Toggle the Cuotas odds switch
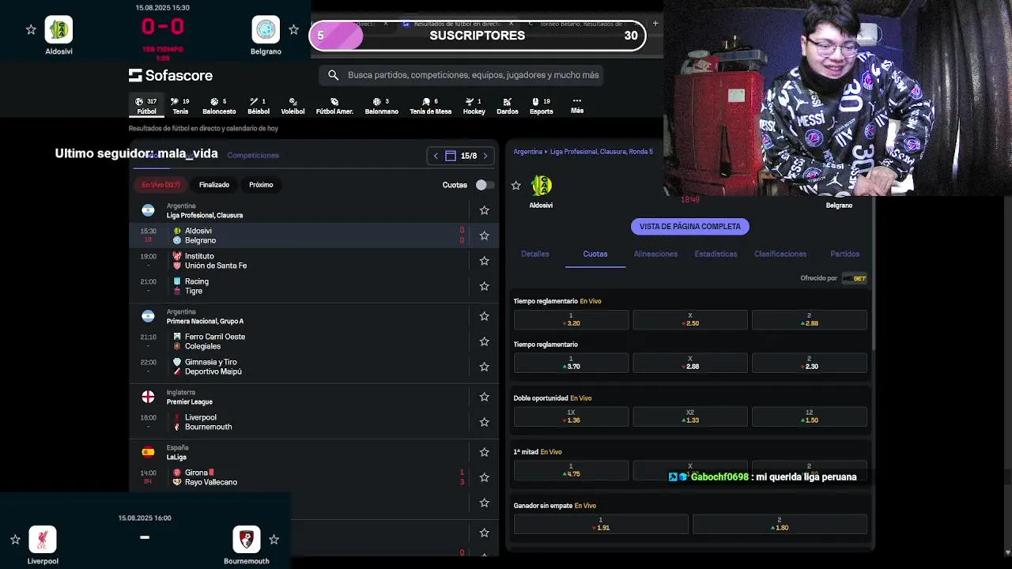The width and height of the screenshot is (1012, 569). pos(484,185)
